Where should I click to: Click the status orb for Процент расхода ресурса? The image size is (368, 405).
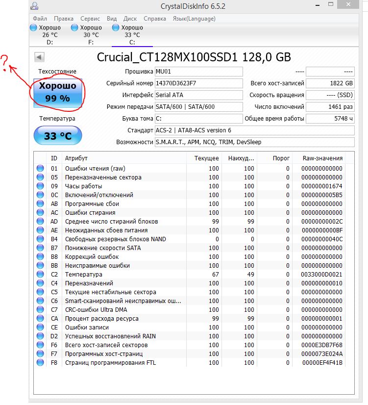click(40, 318)
